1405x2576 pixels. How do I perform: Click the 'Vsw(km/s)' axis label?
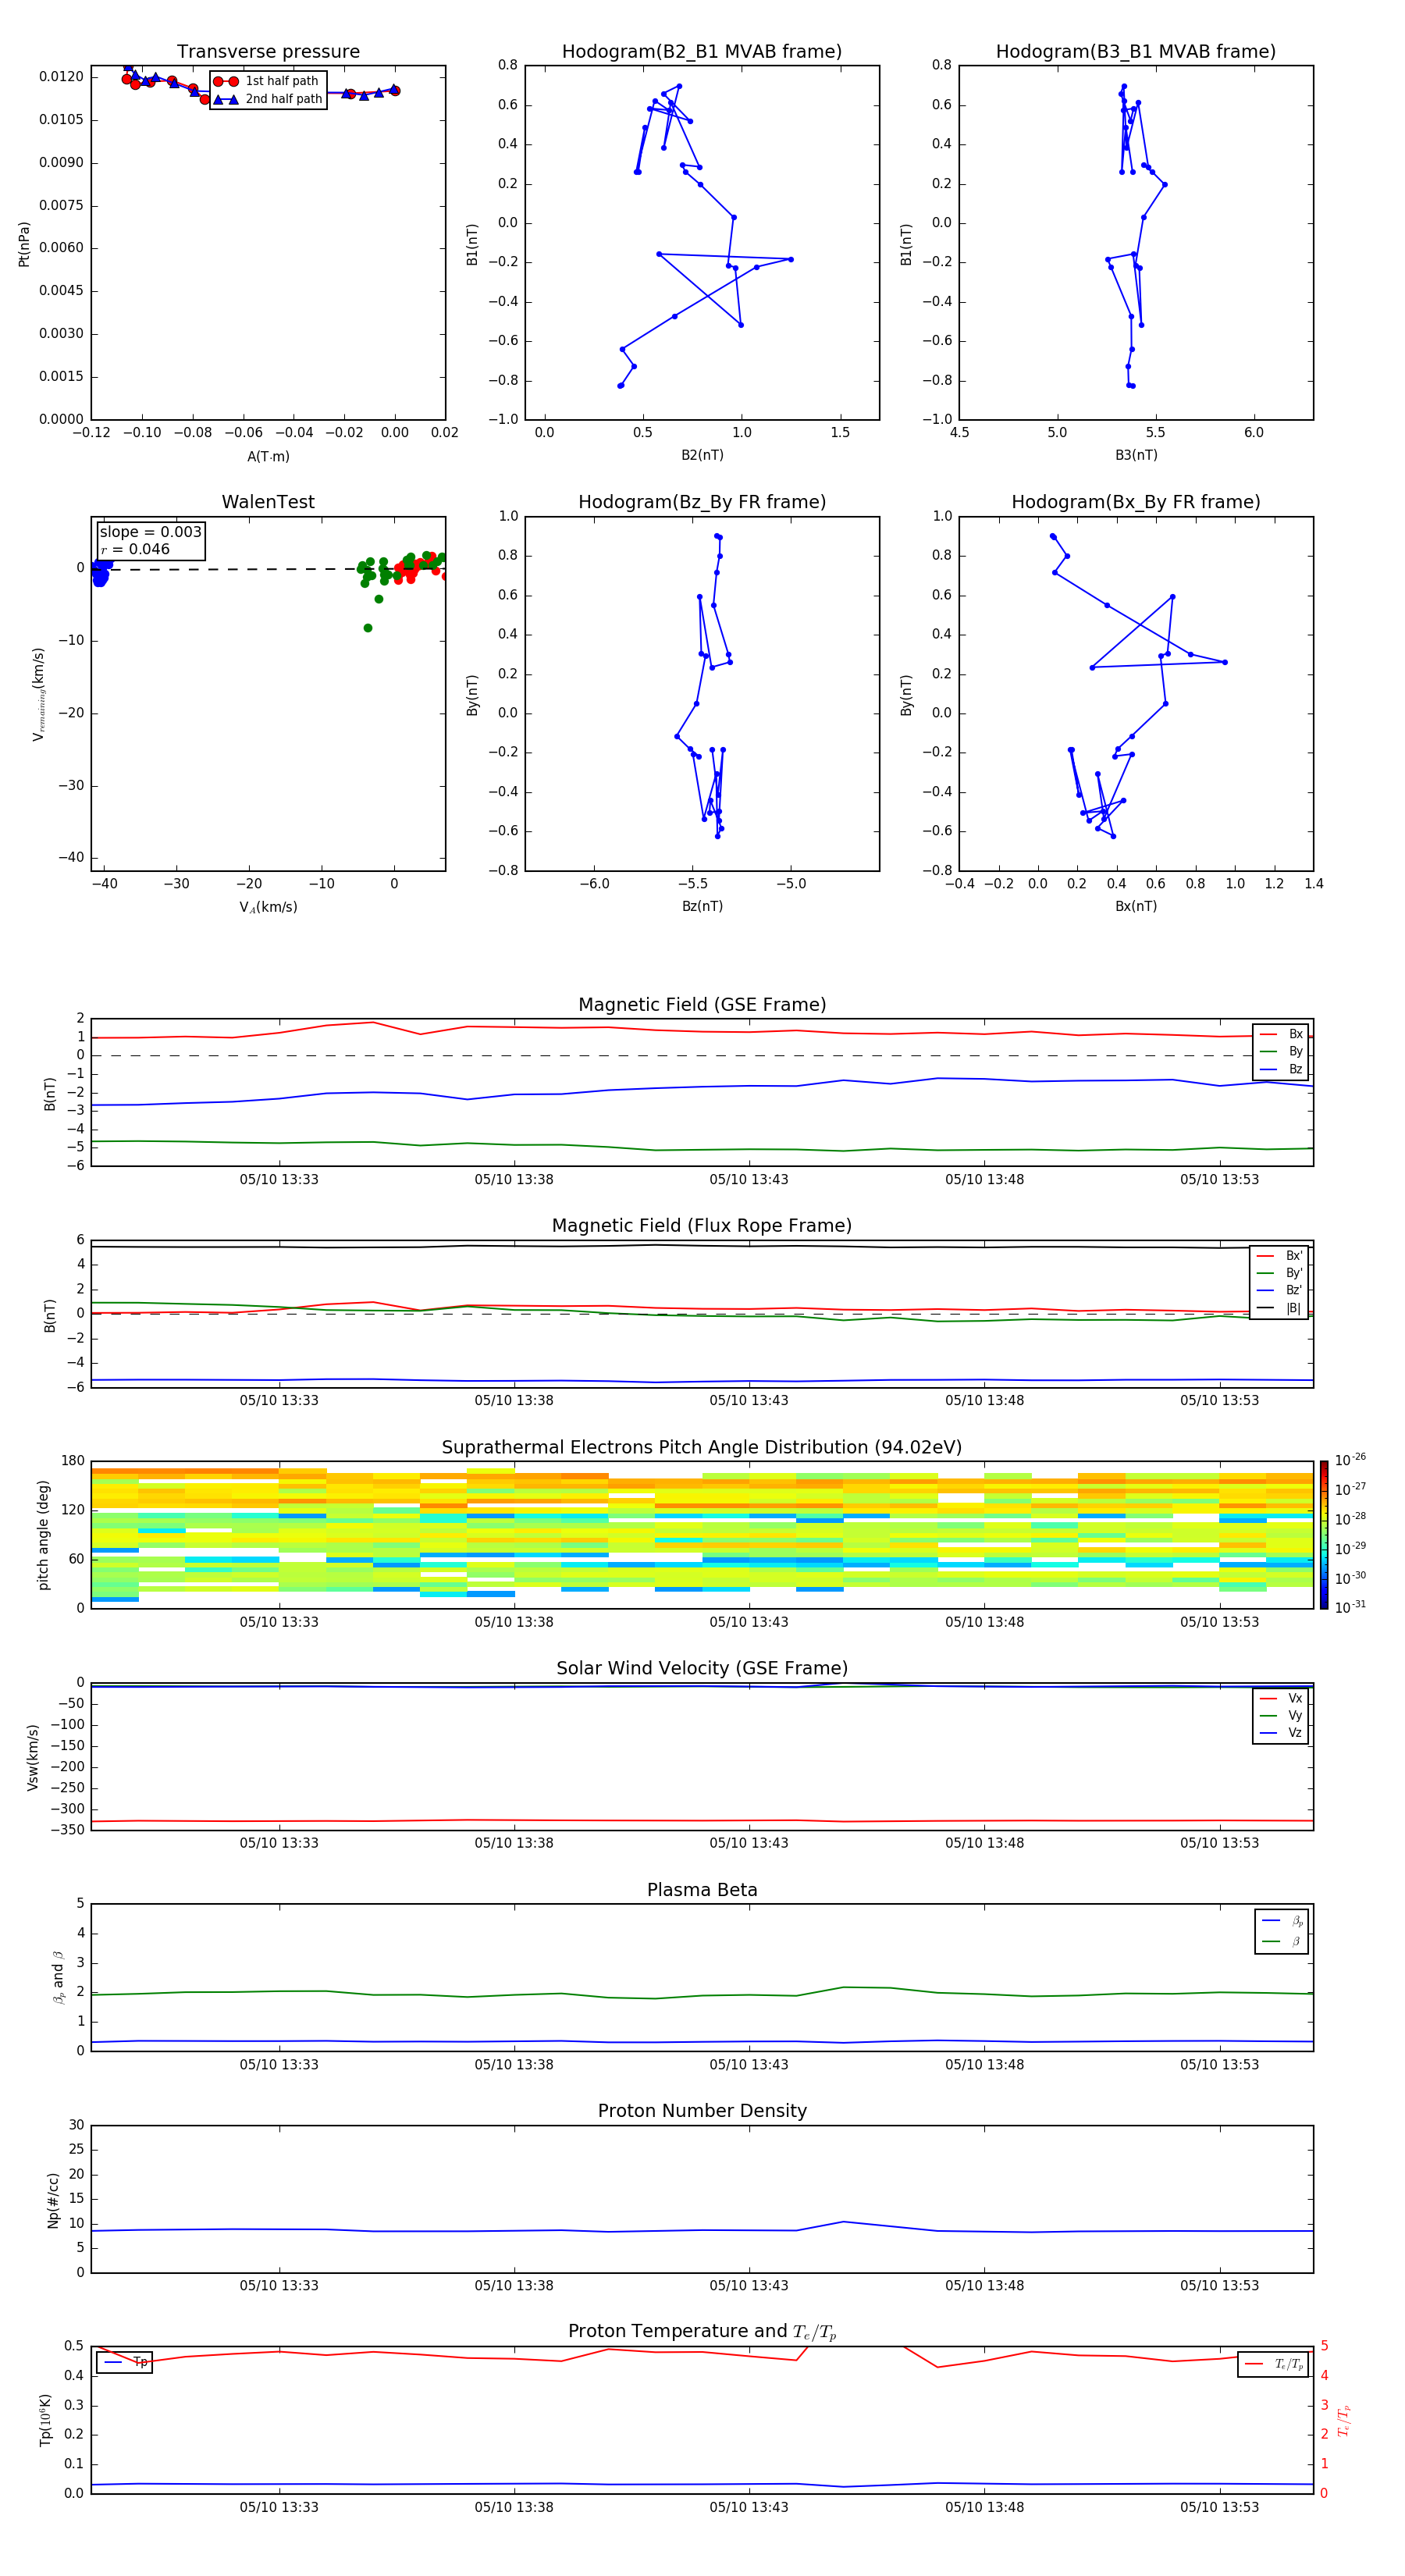(x=33, y=1757)
